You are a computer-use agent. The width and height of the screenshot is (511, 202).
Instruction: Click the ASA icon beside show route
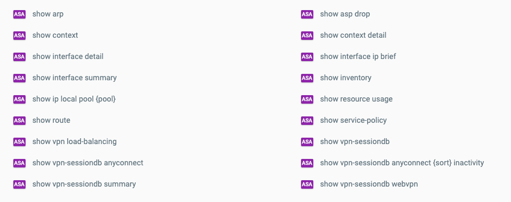[x=19, y=120]
